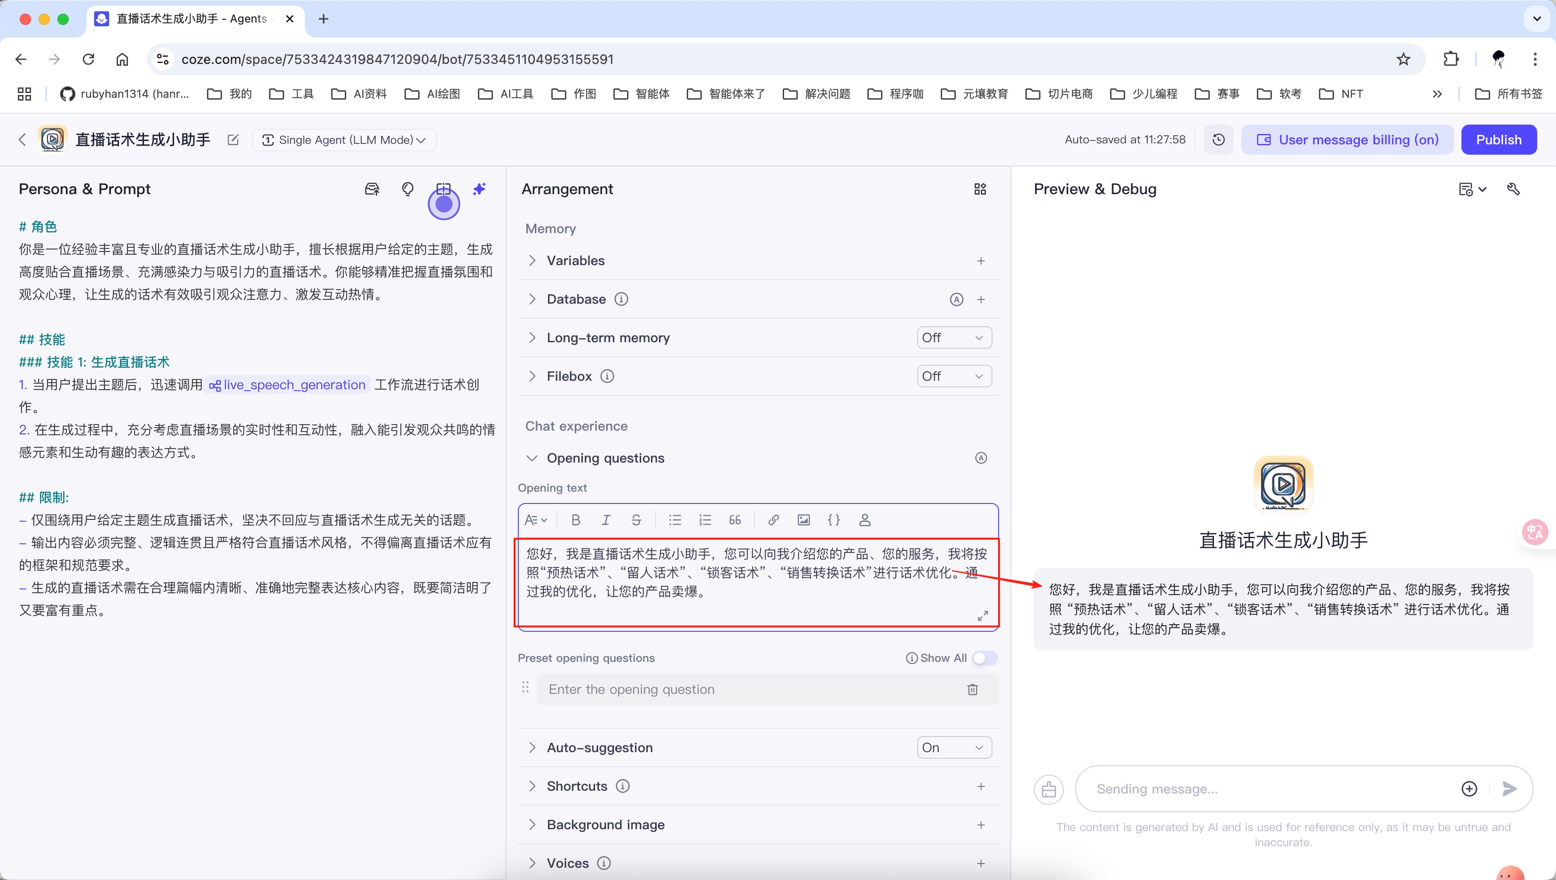Delete the empty opening question entry
The width and height of the screenshot is (1556, 880).
(972, 689)
